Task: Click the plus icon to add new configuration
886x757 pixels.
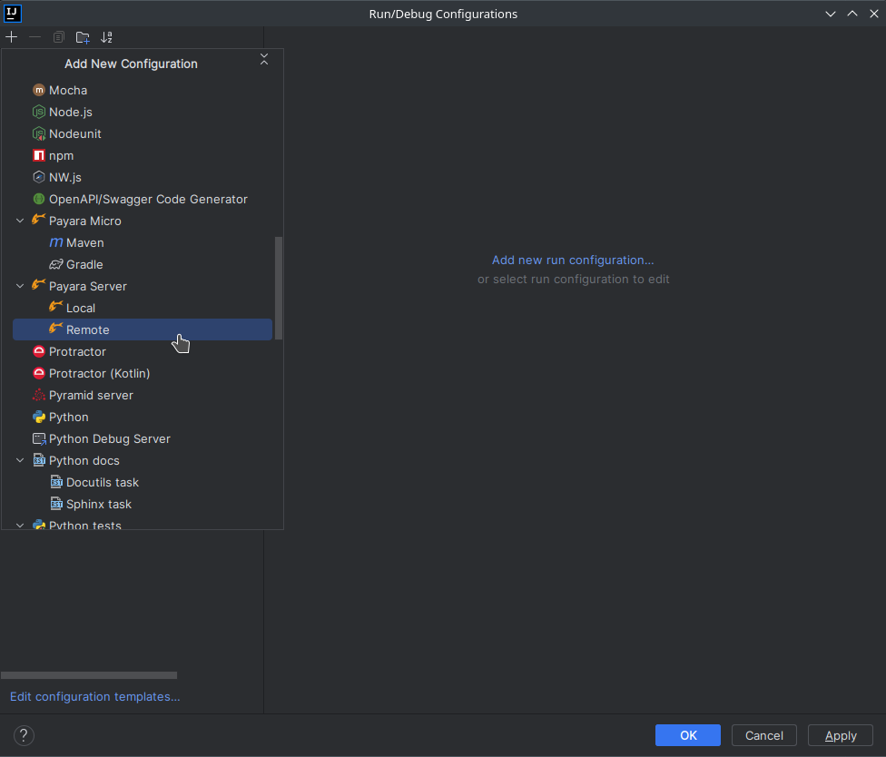Action: (x=11, y=37)
